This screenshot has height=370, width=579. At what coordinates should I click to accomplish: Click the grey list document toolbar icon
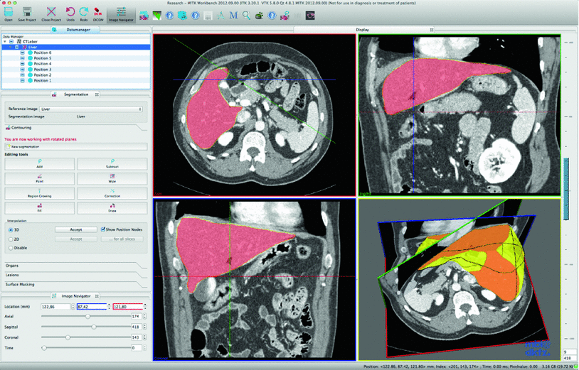coord(208,15)
